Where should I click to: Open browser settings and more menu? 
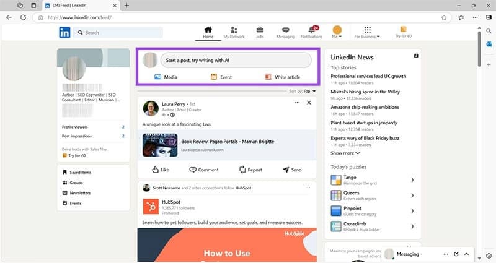coord(475,17)
